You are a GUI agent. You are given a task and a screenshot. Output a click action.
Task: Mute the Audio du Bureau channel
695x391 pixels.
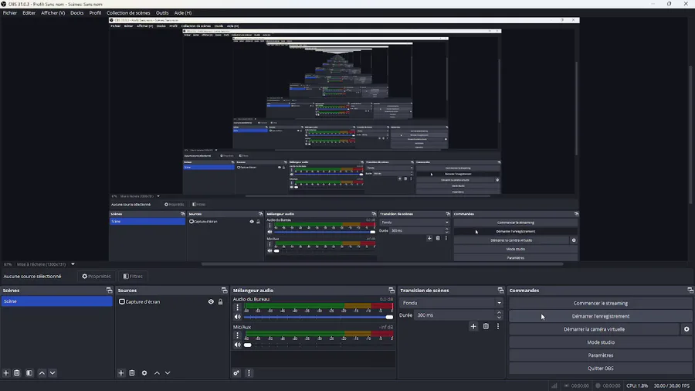(x=238, y=317)
